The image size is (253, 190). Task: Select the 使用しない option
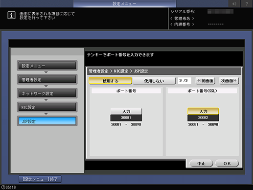click(x=154, y=81)
